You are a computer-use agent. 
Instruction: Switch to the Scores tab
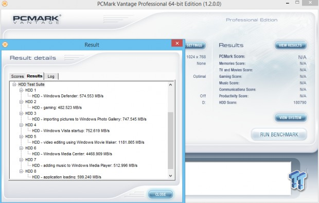pos(17,76)
